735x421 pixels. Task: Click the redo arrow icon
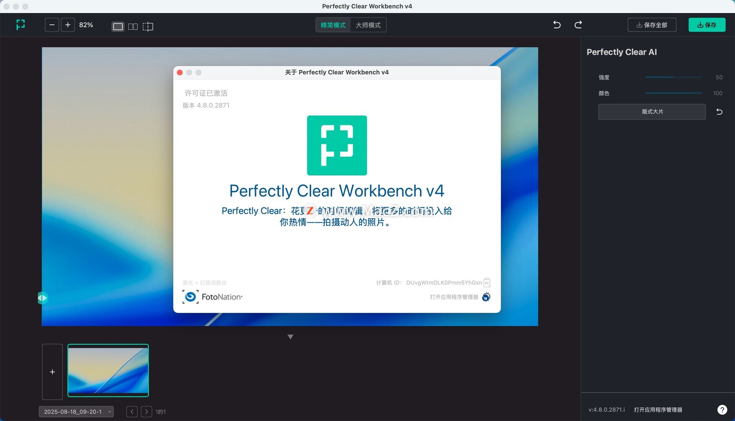pyautogui.click(x=578, y=25)
